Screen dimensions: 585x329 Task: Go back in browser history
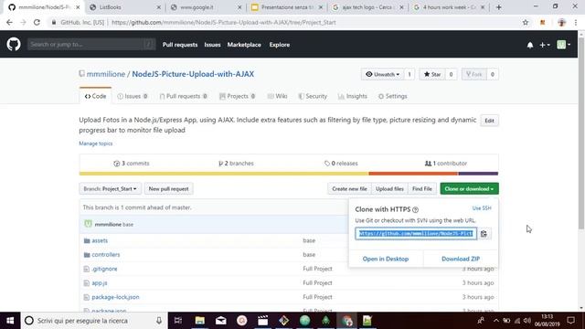[x=9, y=22]
